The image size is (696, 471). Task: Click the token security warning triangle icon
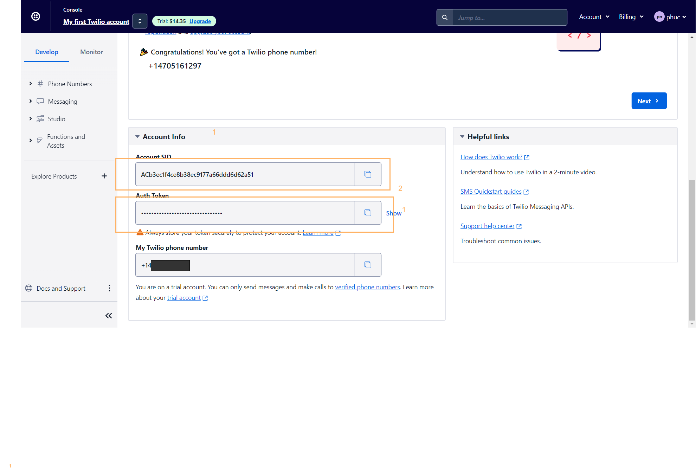[140, 232]
